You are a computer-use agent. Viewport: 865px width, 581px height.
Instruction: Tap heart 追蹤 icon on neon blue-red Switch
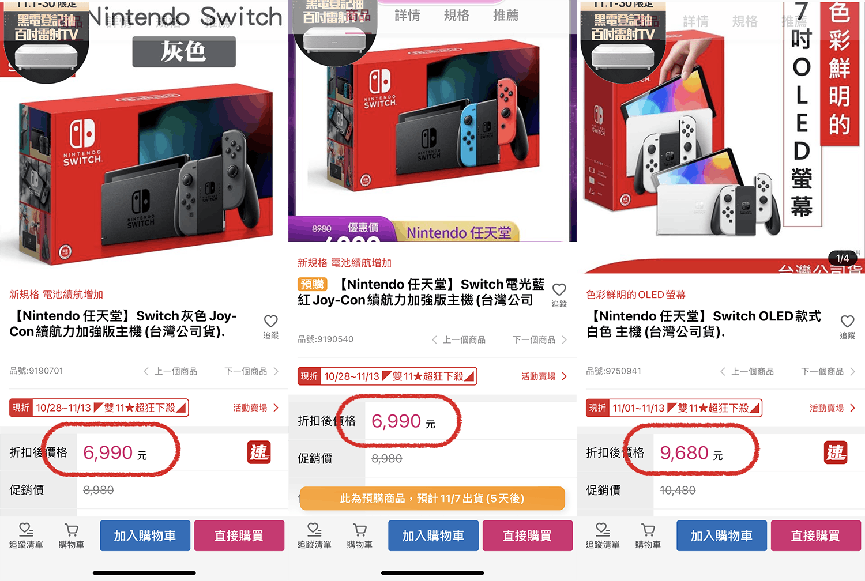point(559,295)
